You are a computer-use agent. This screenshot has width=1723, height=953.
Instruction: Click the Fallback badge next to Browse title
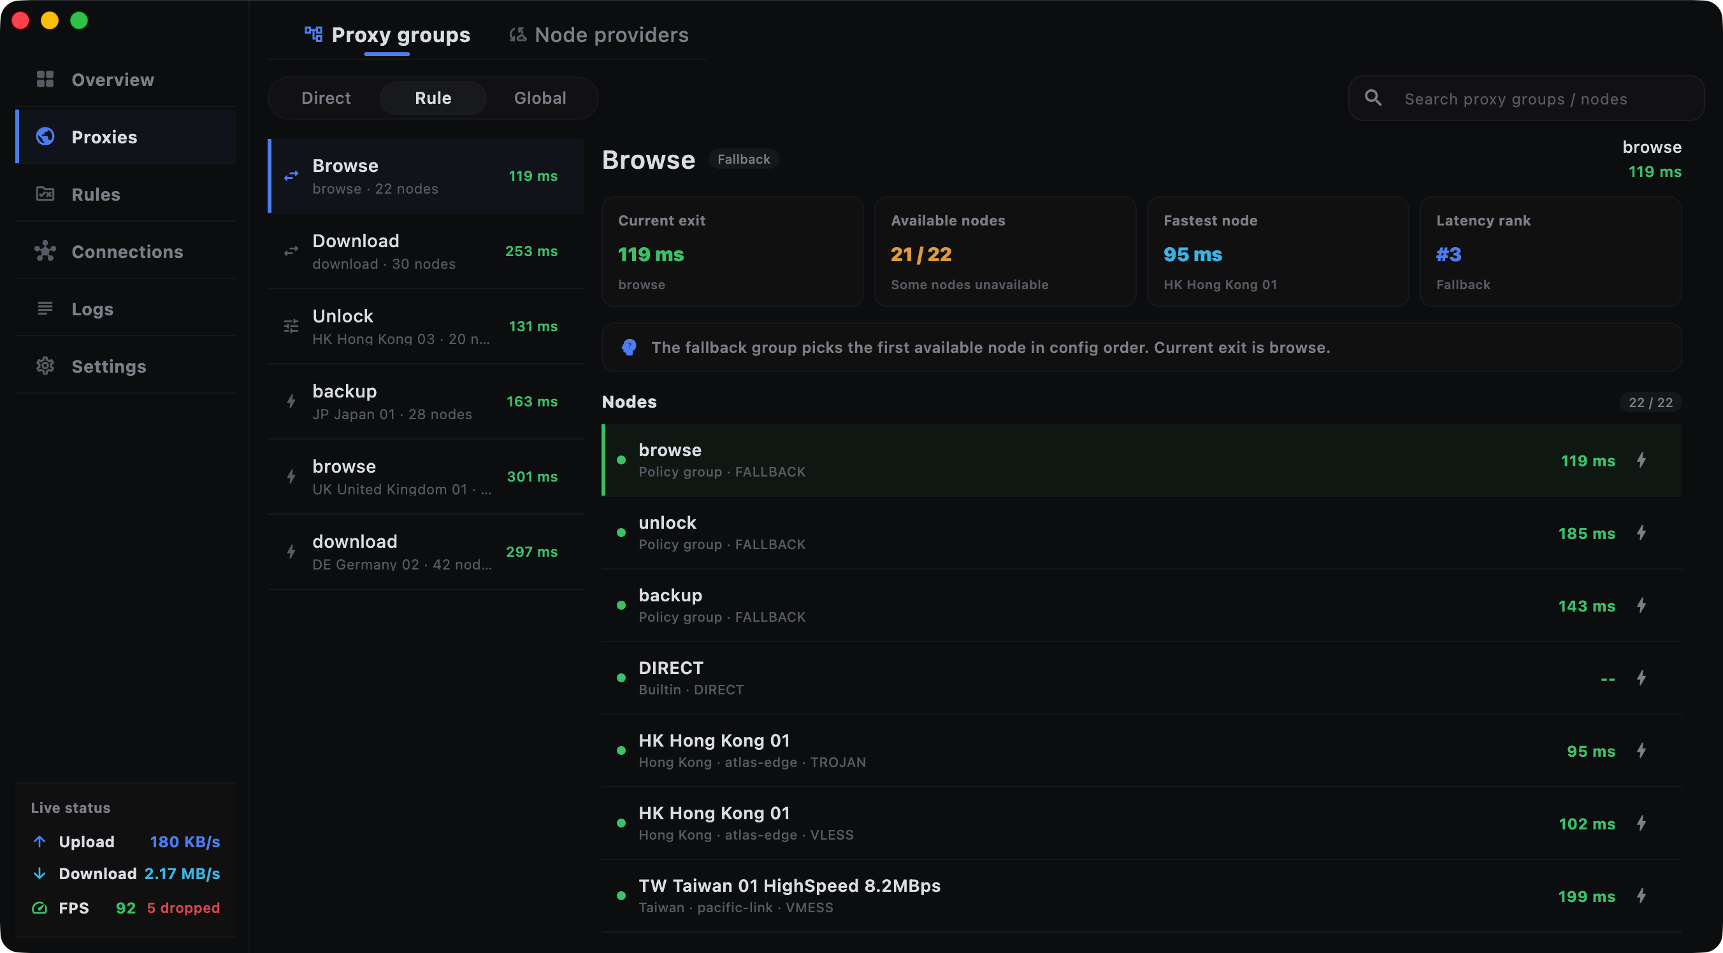744,159
